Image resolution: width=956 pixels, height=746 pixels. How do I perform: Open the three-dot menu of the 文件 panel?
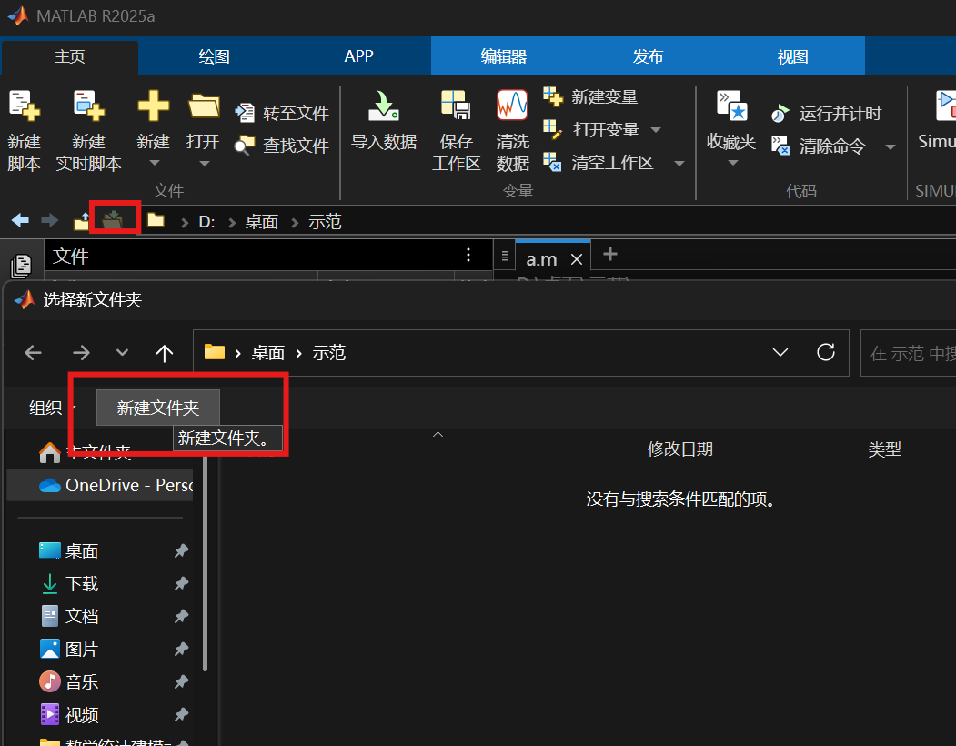[x=468, y=255]
